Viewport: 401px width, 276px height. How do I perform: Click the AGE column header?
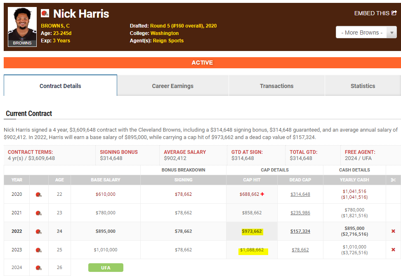(59, 180)
